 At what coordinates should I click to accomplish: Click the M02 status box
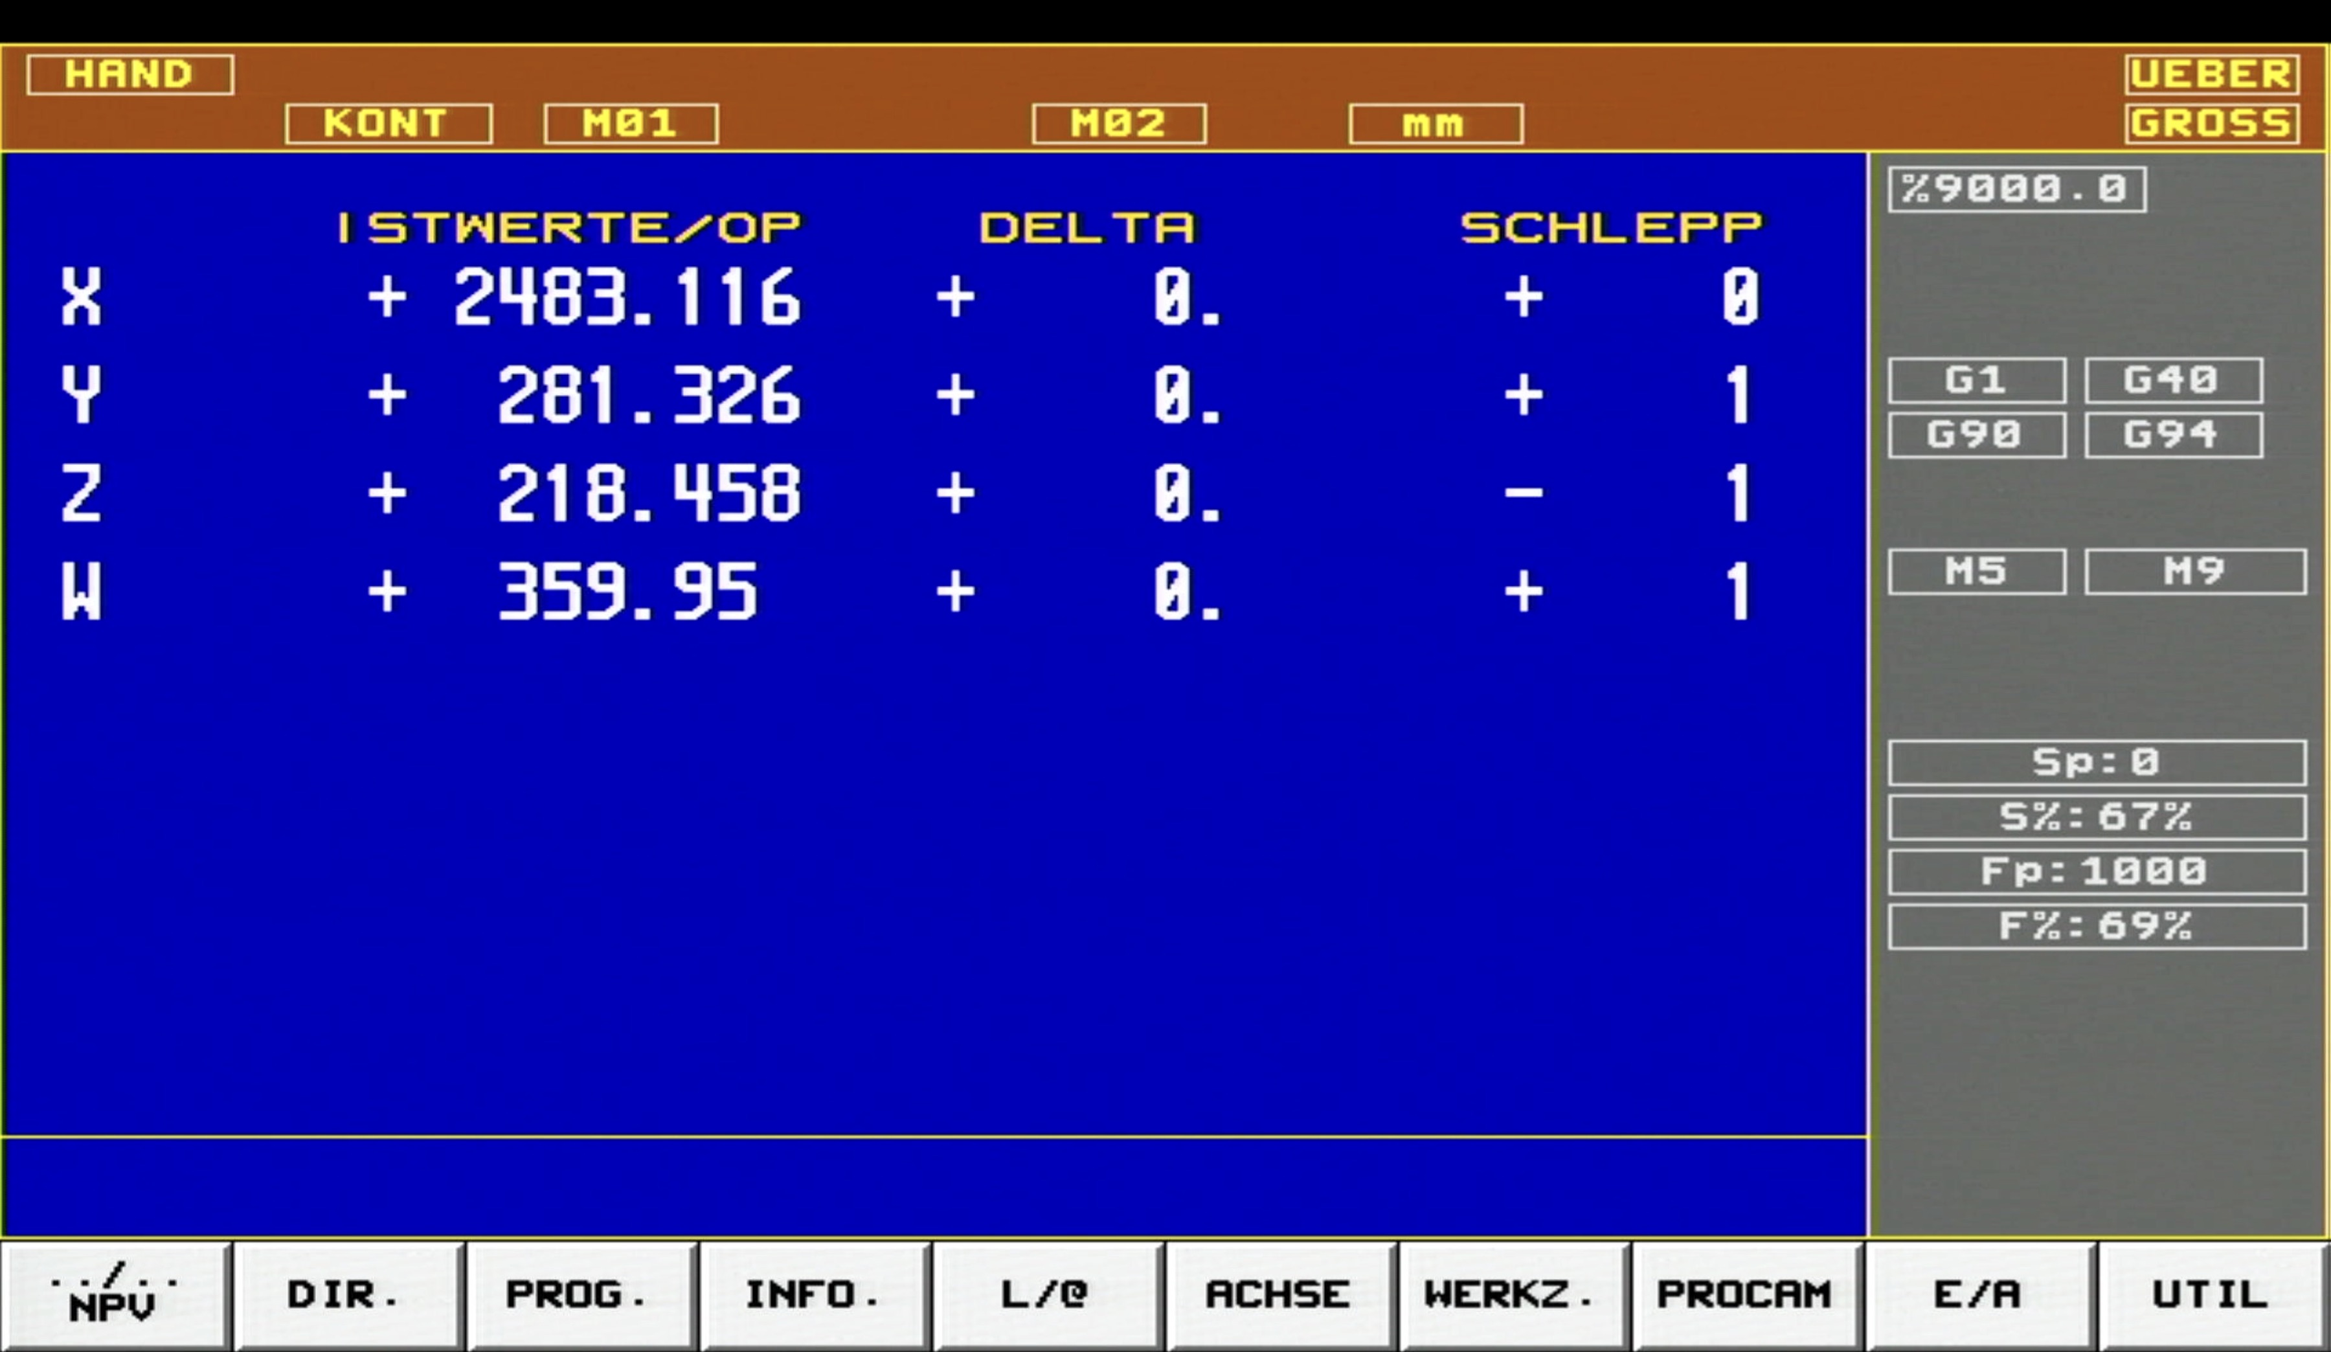pyautogui.click(x=1120, y=124)
